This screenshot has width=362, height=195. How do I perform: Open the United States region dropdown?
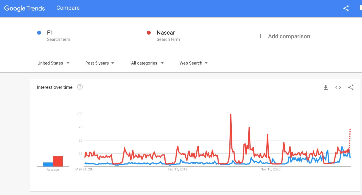point(53,63)
